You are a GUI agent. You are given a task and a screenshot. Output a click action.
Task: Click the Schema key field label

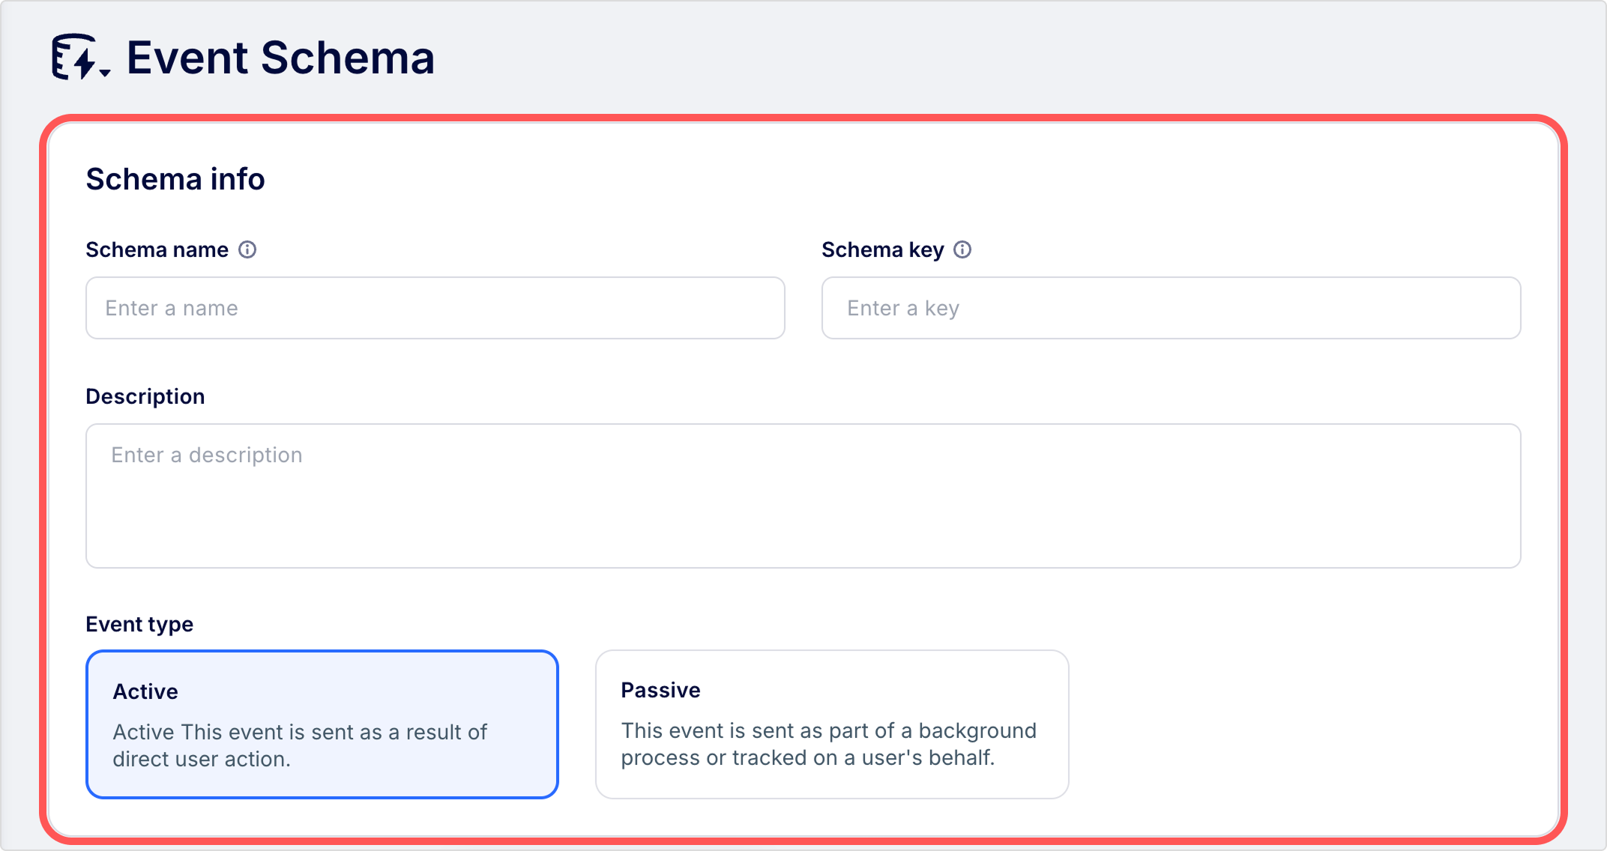tap(882, 249)
